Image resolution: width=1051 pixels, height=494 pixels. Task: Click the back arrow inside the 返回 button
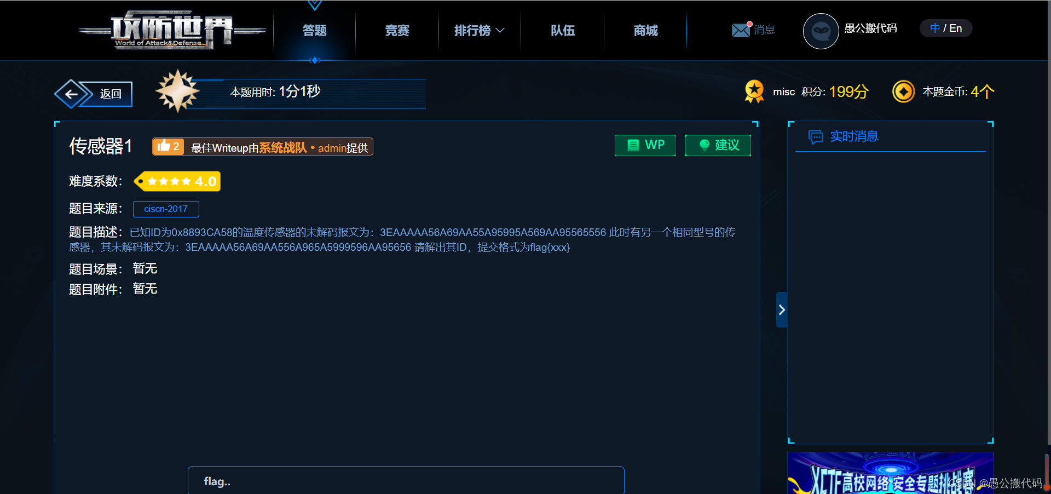click(72, 94)
